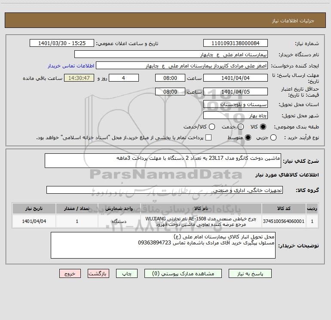Click the اطلاعات کالاهای مورد نیاز heading

coord(287,175)
